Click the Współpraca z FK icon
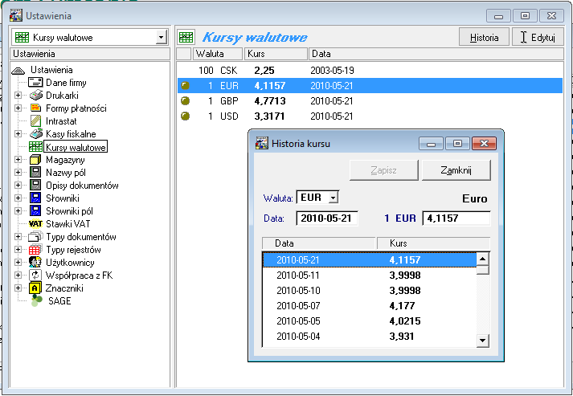The width and height of the screenshot is (573, 396). (35, 276)
